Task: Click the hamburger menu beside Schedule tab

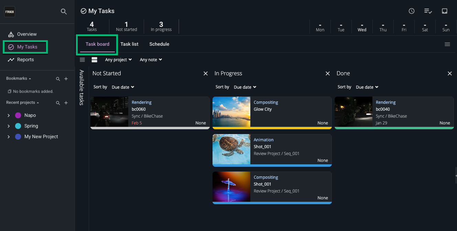Action: coord(447,44)
